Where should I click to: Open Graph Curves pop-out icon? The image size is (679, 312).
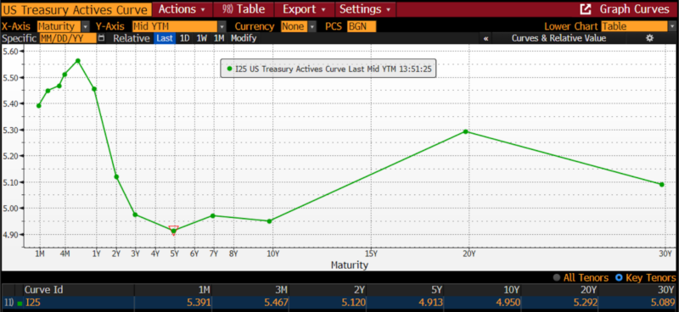(586, 8)
